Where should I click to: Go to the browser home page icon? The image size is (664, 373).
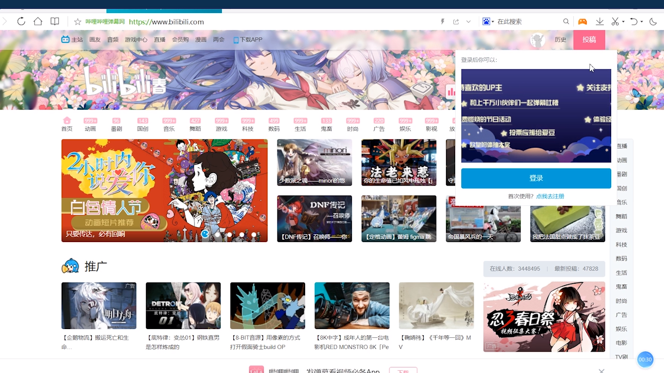click(x=38, y=21)
